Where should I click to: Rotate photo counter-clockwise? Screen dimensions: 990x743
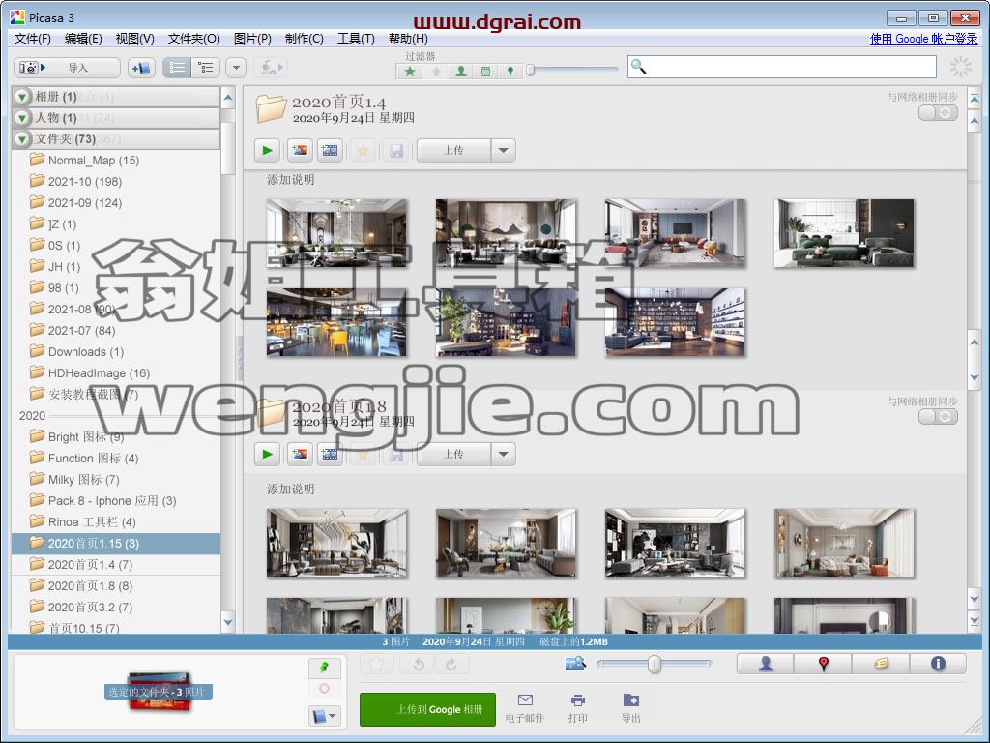pos(419,664)
